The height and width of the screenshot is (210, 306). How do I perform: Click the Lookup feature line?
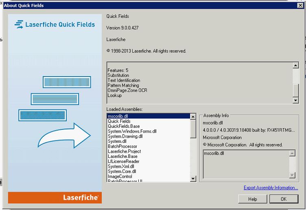[115, 96]
